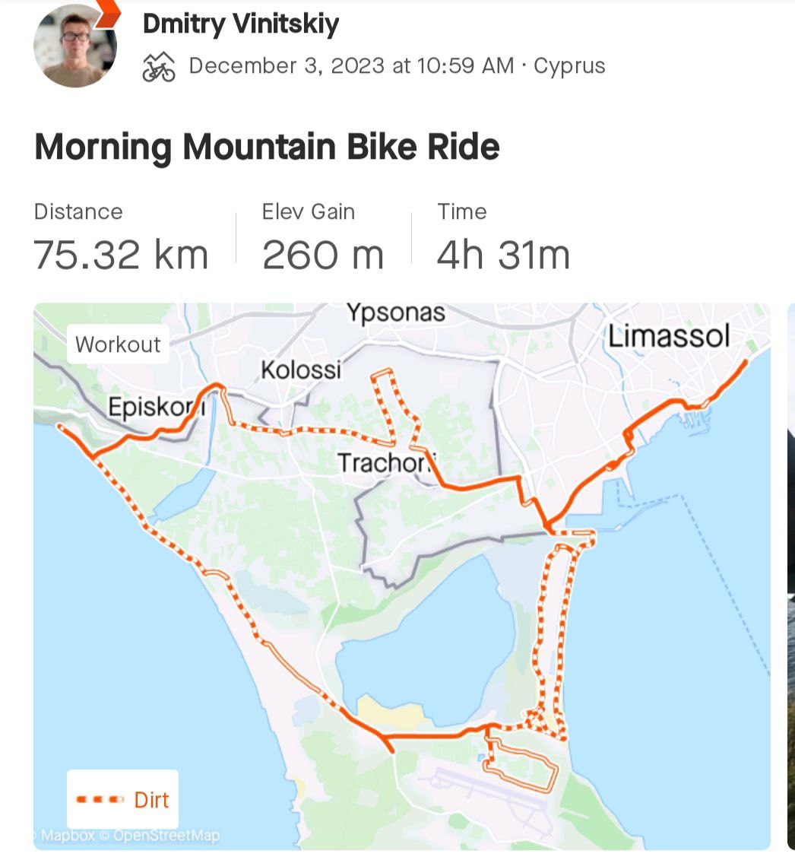Click the Limassol label on the map

pyautogui.click(x=668, y=337)
